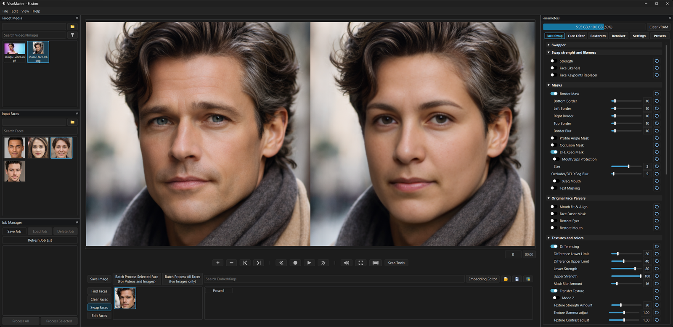Enable the Occlusion Mask toggle
The width and height of the screenshot is (673, 327).
[554, 145]
